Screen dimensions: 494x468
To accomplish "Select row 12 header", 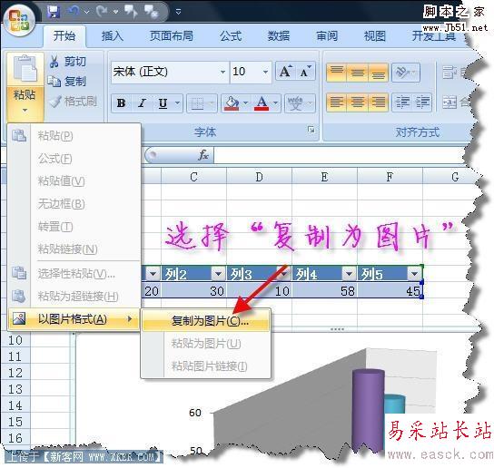I will (x=15, y=373).
